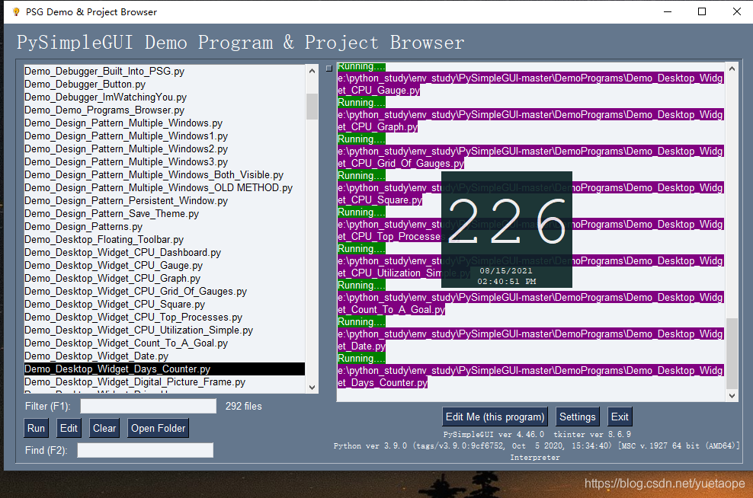753x498 pixels.
Task: Click output line ending et_CPU_Graph.py
Action: (378, 126)
